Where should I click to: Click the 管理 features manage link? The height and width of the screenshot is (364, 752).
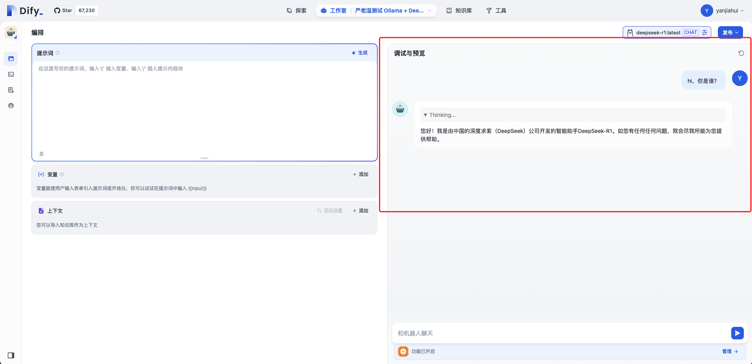point(730,351)
